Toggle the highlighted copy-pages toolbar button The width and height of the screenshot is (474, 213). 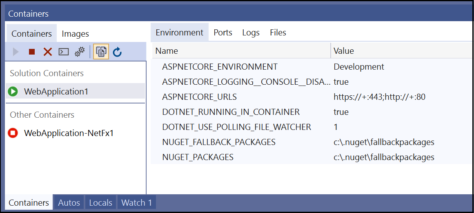101,52
